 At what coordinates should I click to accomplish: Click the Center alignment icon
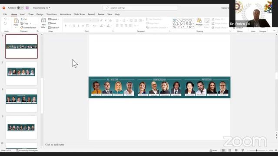[122, 26]
